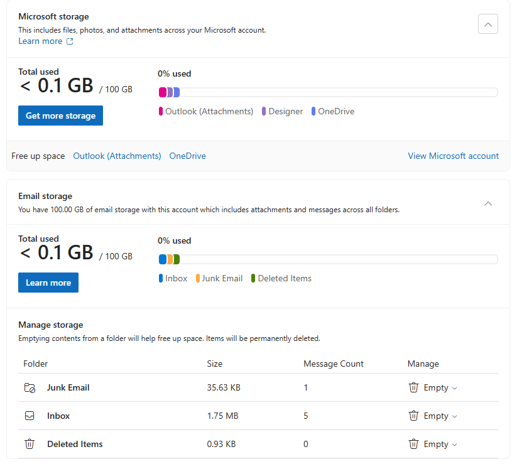This screenshot has height=464, width=512.
Task: Click the Learn more button under Email storage
Action: point(48,283)
